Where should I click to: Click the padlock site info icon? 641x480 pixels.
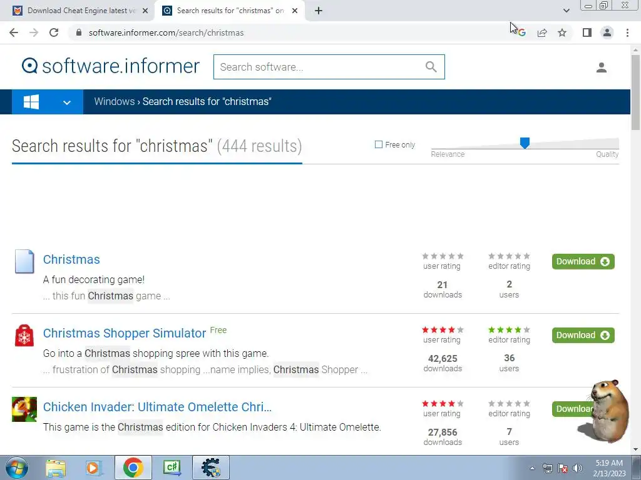79,32
